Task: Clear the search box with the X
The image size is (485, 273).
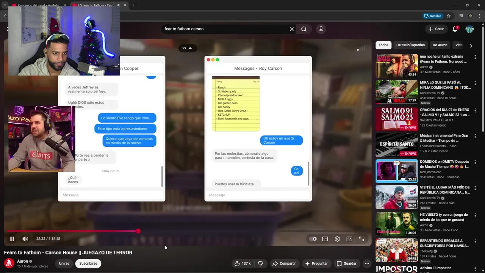Action: 292,29
